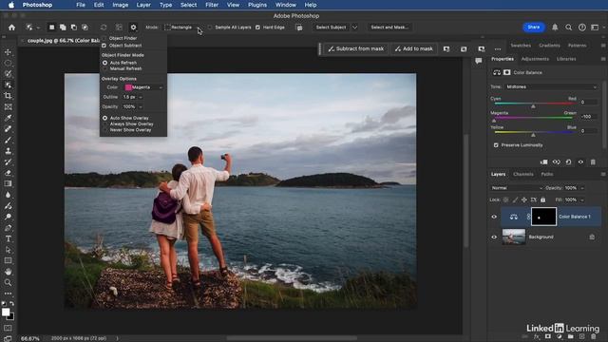
Task: Select the Elliptical Marquee tool
Action: point(8,63)
